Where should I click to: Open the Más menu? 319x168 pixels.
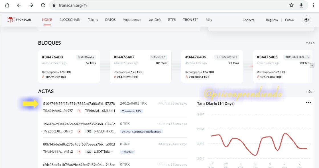209,20
